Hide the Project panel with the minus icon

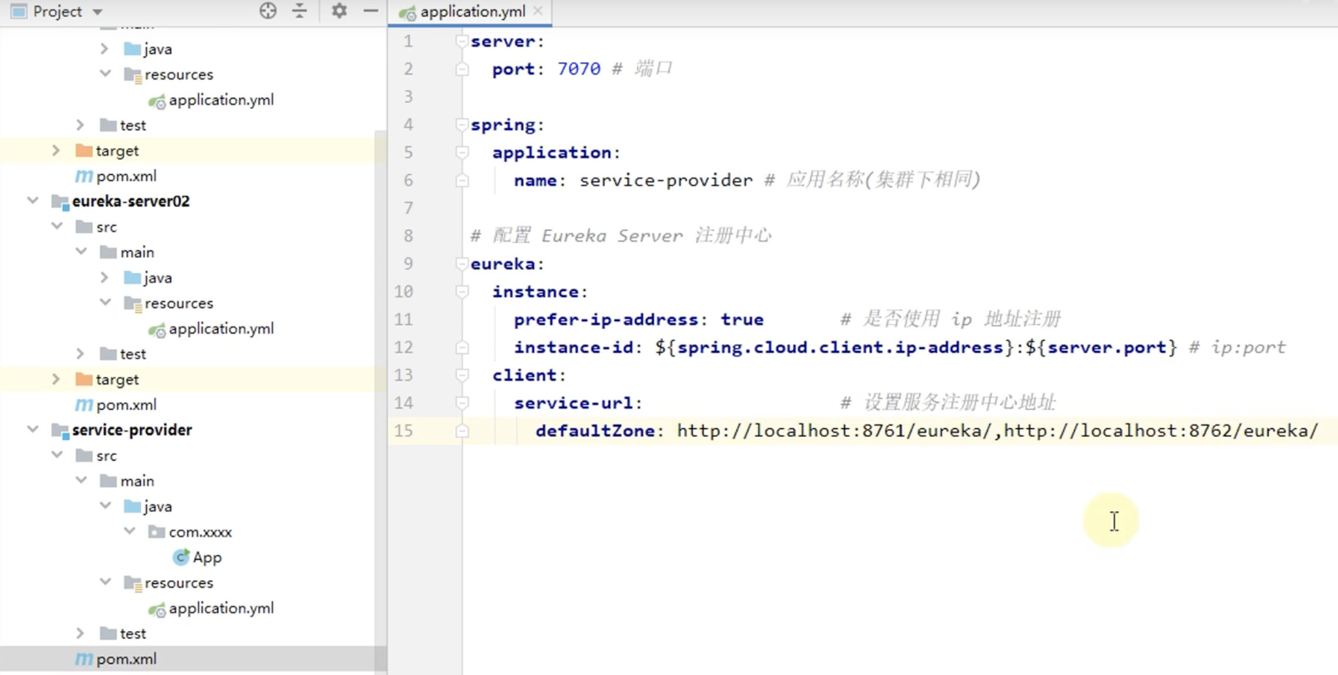pos(370,11)
